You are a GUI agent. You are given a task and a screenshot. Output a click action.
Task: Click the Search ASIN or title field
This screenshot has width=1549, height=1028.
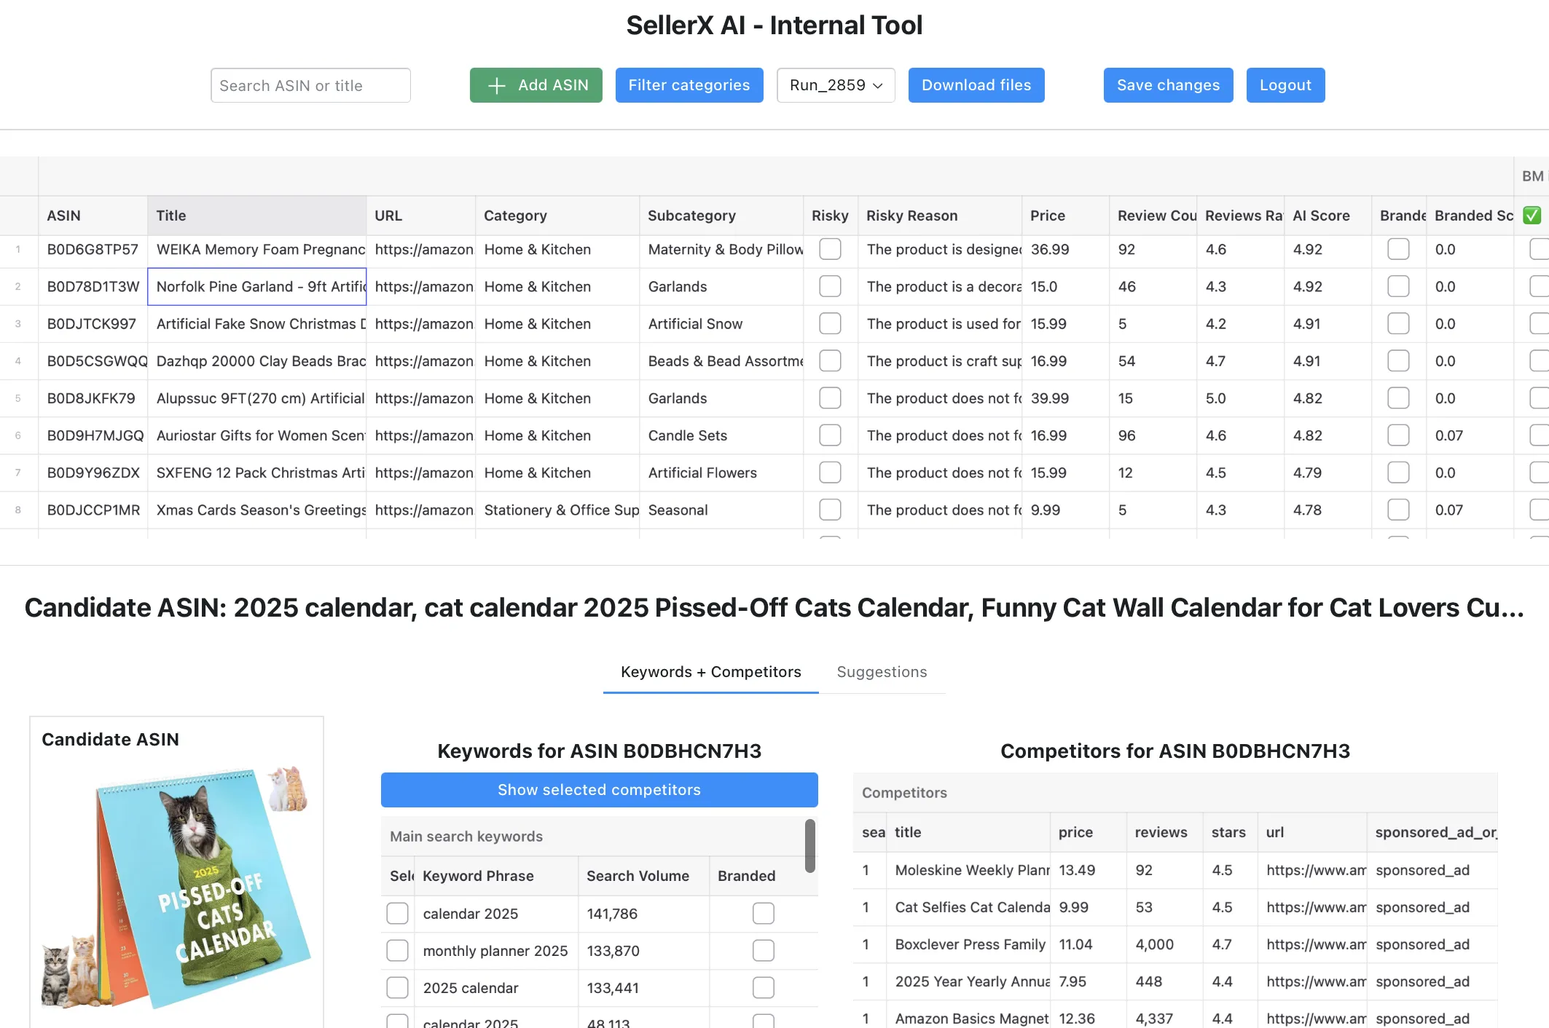click(x=310, y=85)
